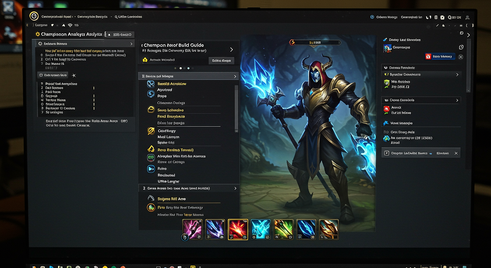Expand section 2 header in build list

click(x=189, y=189)
